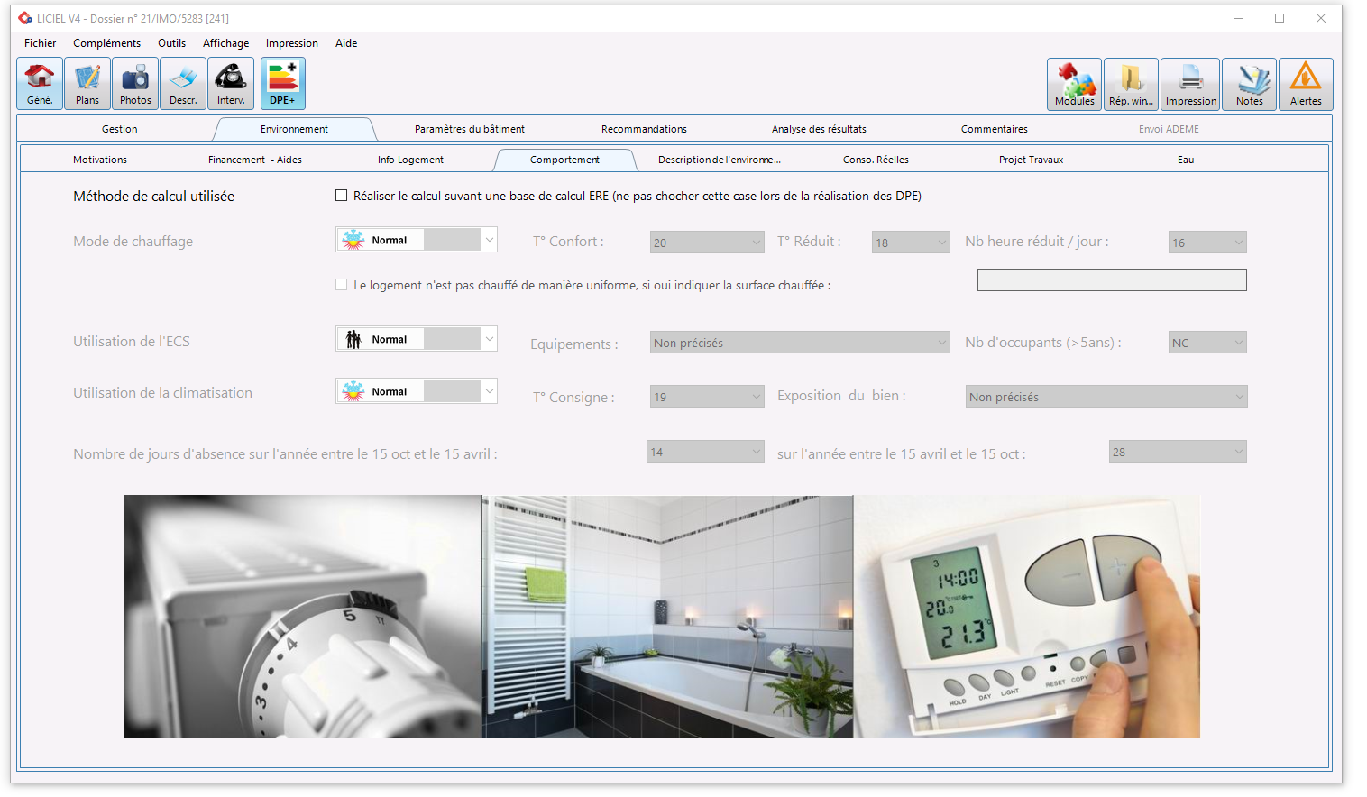Tick the ERE calculation base checkbox
This screenshot has width=1367, height=797.
click(x=342, y=196)
